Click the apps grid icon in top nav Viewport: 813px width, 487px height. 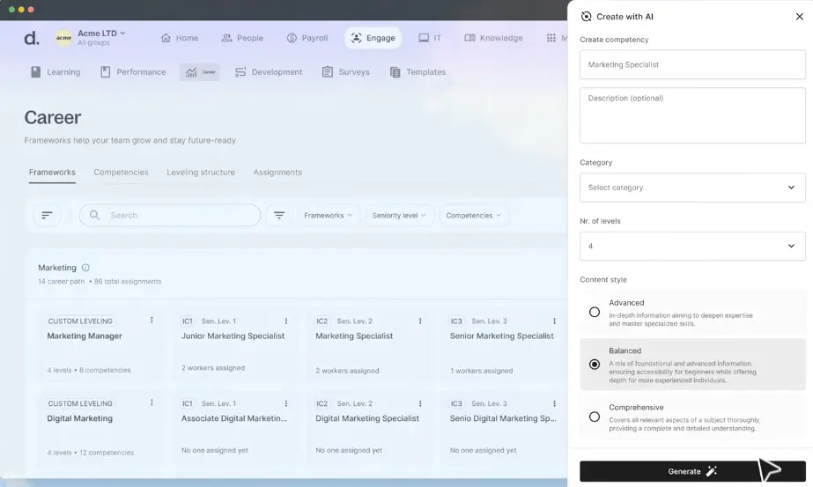click(551, 38)
